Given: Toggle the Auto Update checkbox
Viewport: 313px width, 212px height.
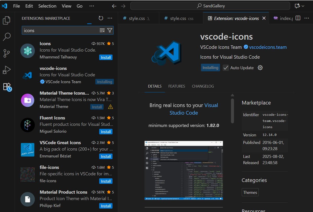Looking at the screenshot, I should click(226, 68).
